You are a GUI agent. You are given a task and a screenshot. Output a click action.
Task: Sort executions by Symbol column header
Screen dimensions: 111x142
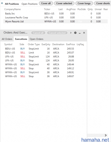coord(8,45)
